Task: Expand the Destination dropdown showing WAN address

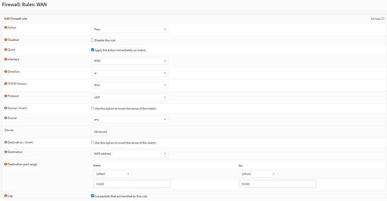Action: pyautogui.click(x=130, y=154)
